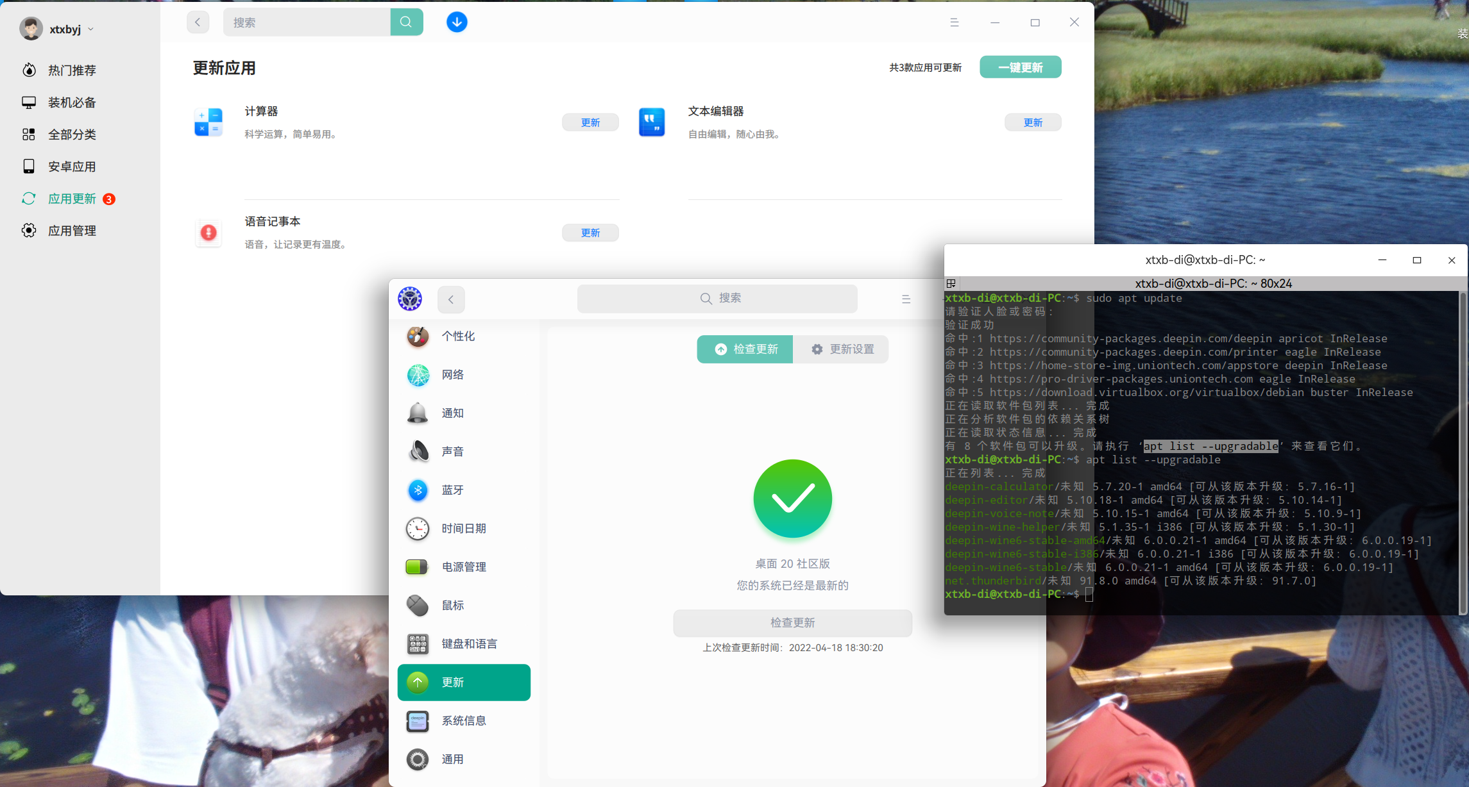1469x787 pixels.
Task: Click the Voice Notes app icon
Action: (208, 233)
